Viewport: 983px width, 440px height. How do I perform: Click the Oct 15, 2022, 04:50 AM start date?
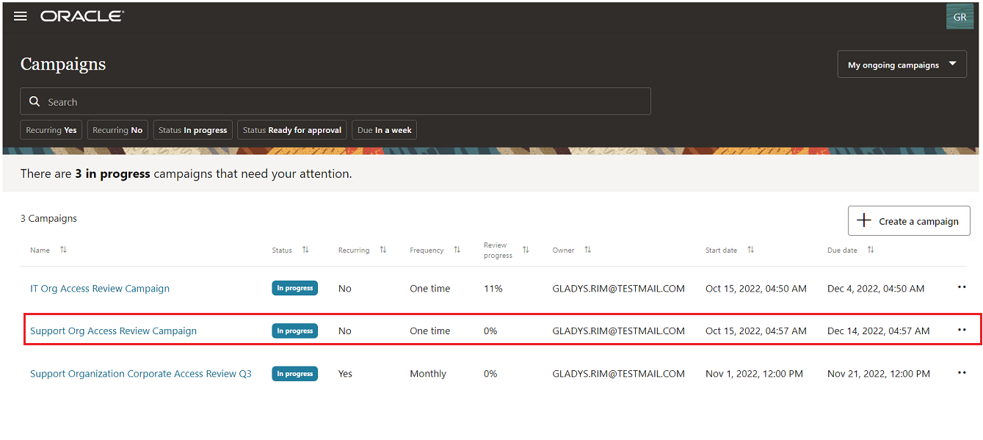point(756,289)
